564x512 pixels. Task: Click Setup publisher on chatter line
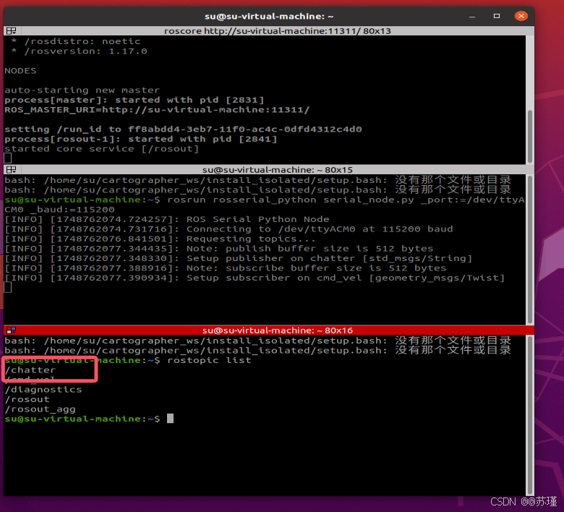(x=238, y=258)
